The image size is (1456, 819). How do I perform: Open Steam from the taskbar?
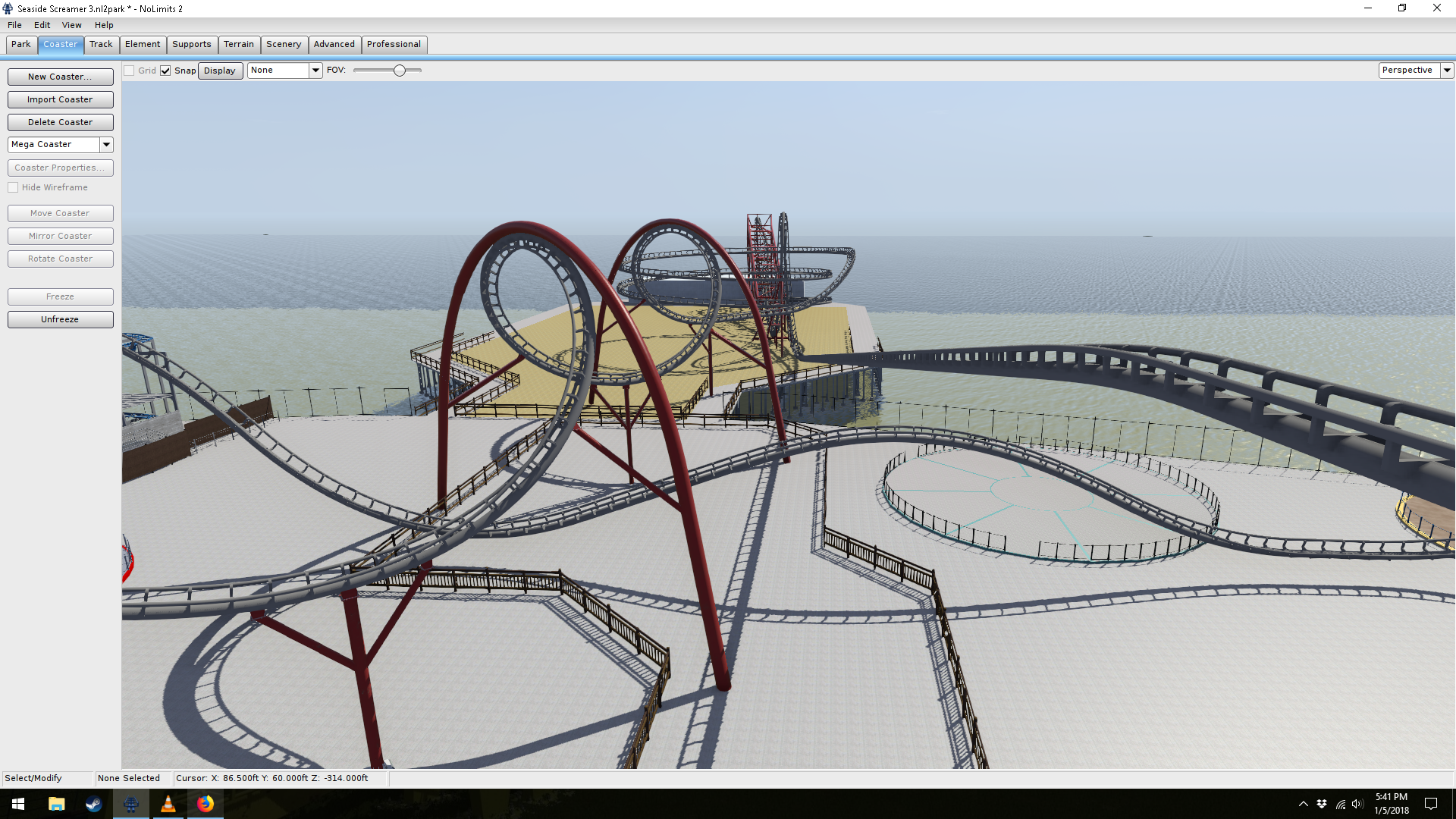[94, 804]
